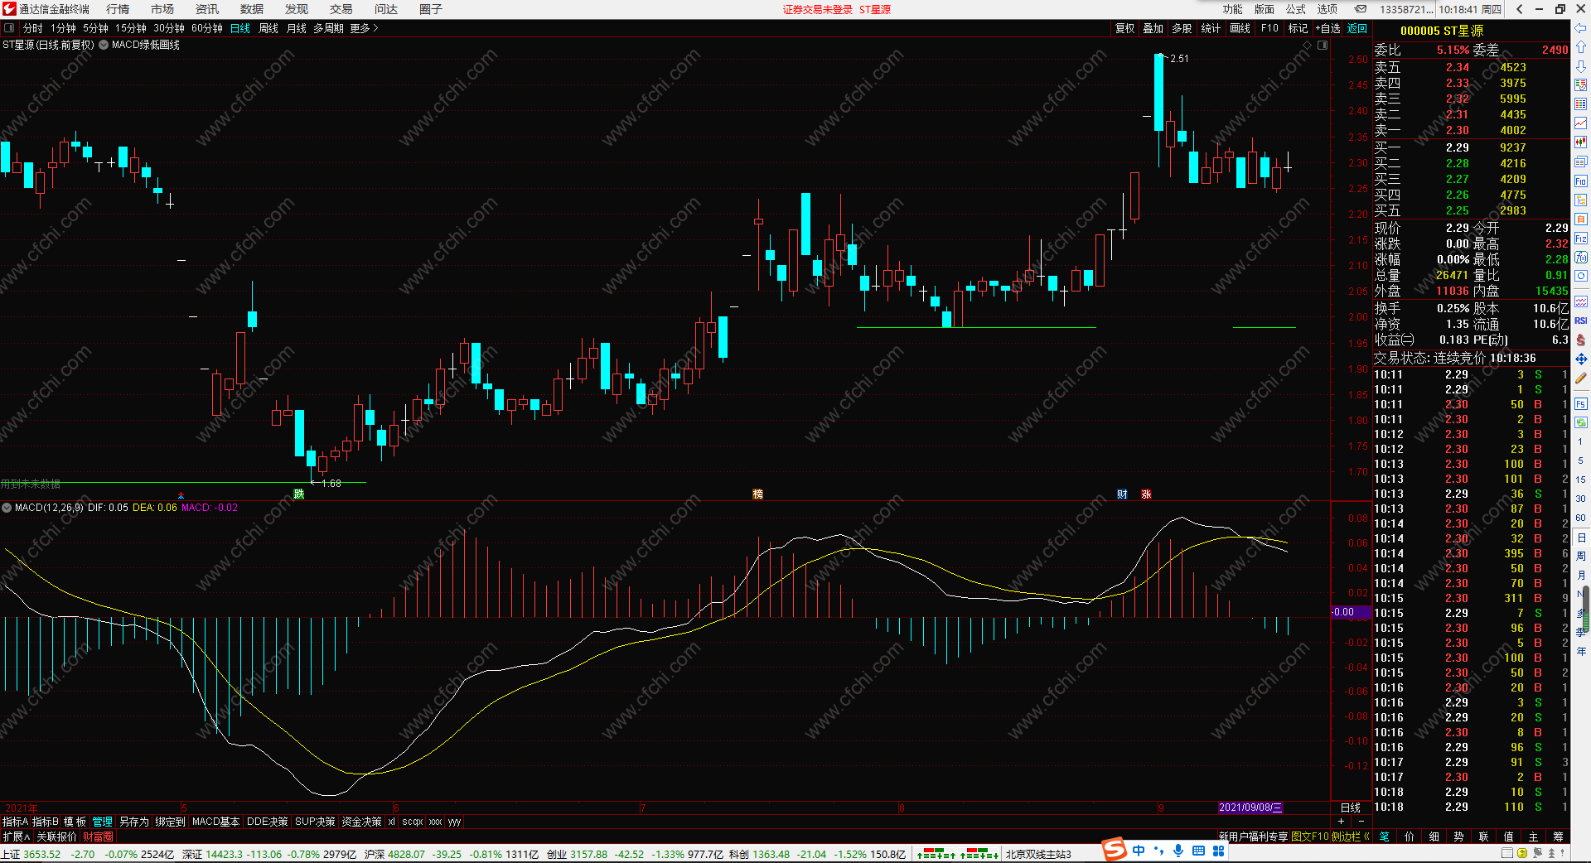Switch to 15-minute period in right sidebar

(1580, 480)
